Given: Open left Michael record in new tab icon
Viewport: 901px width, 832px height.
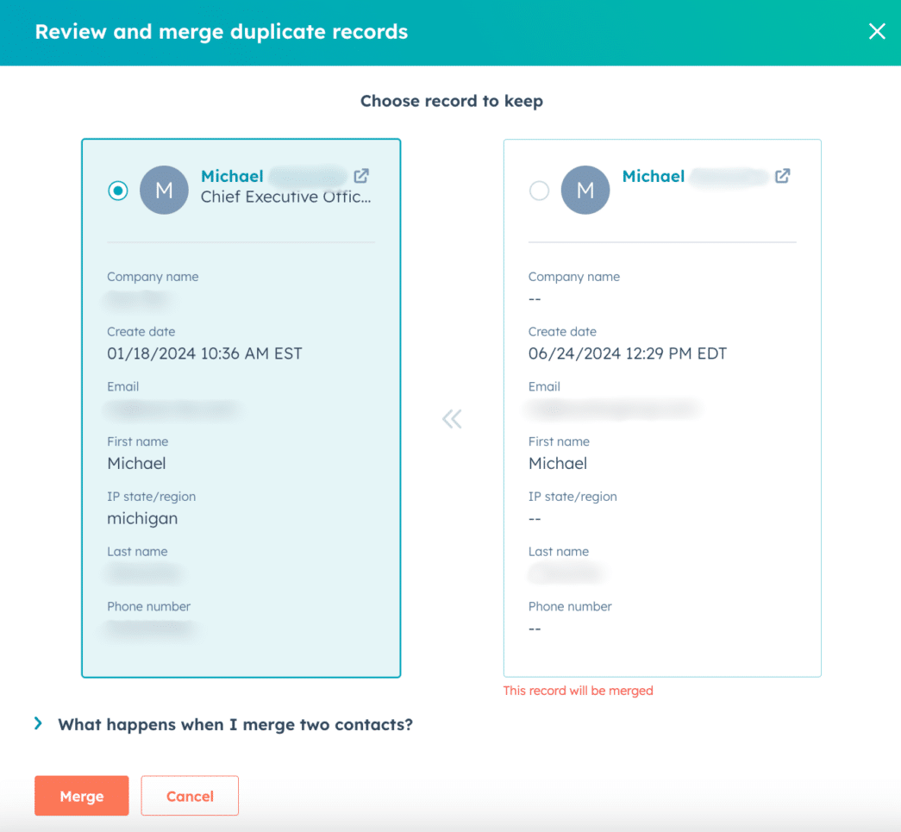Looking at the screenshot, I should coord(361,176).
